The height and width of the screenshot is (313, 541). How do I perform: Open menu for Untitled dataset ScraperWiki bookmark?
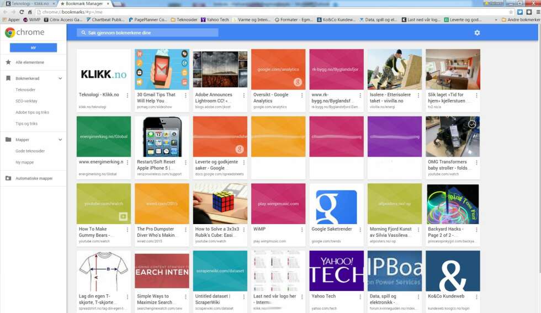(x=244, y=297)
